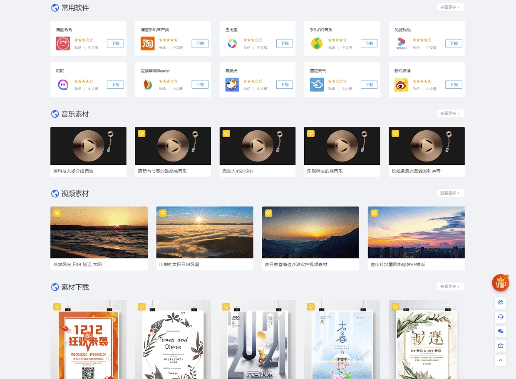Click the WeChat icon in right sidebar
This screenshot has height=379, width=516.
point(501,331)
